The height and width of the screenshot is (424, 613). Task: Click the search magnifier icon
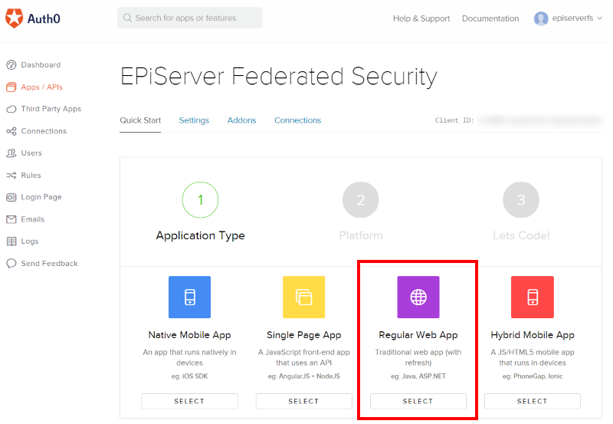(x=127, y=18)
